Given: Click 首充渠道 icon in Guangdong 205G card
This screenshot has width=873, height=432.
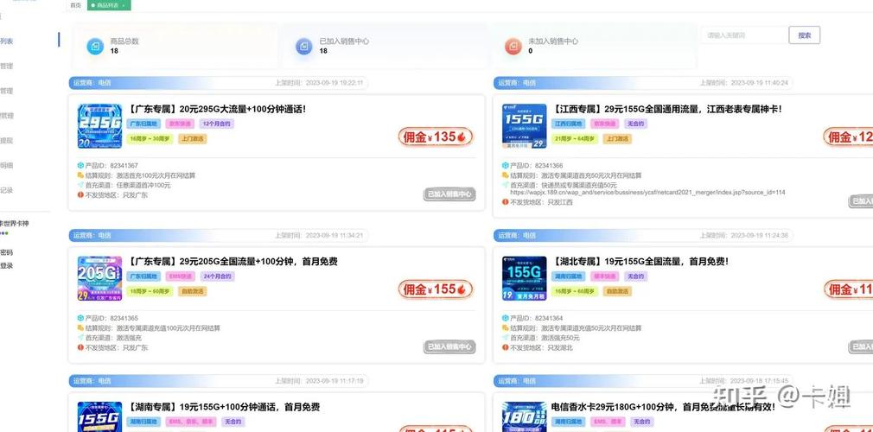Looking at the screenshot, I should [80, 337].
